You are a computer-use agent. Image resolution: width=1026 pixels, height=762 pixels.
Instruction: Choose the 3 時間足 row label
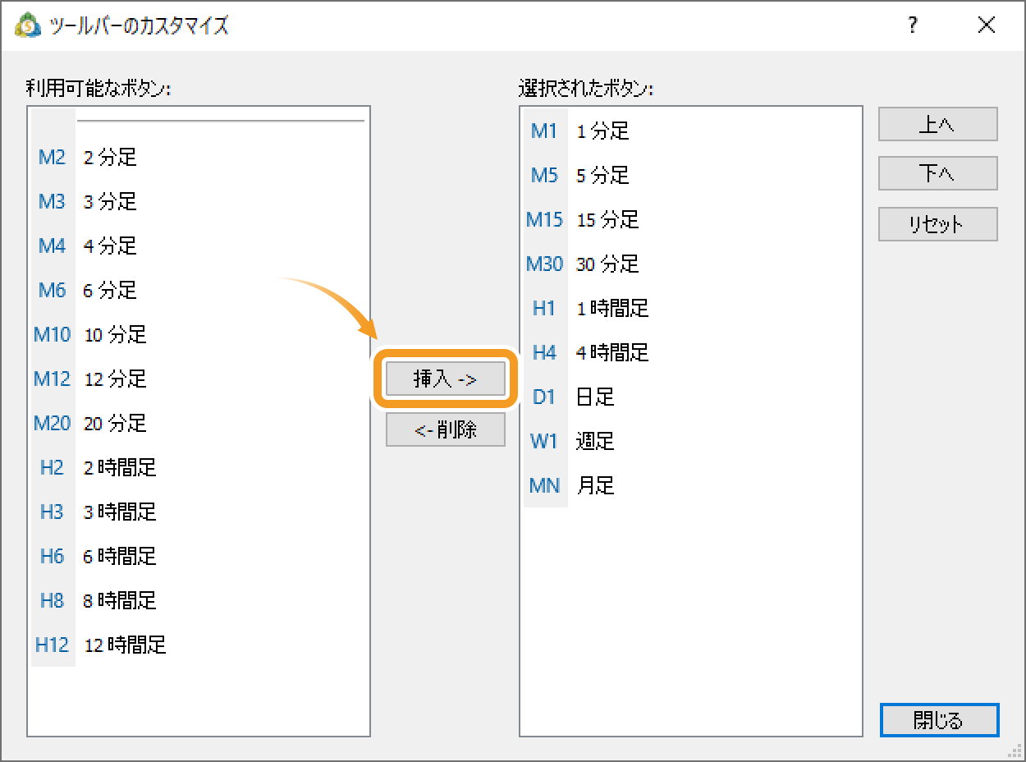click(120, 512)
